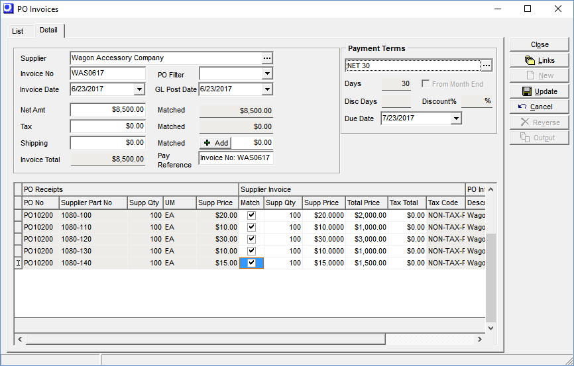Click horizontal scroll right arrow
The width and height of the screenshot is (574, 366).
(480, 340)
